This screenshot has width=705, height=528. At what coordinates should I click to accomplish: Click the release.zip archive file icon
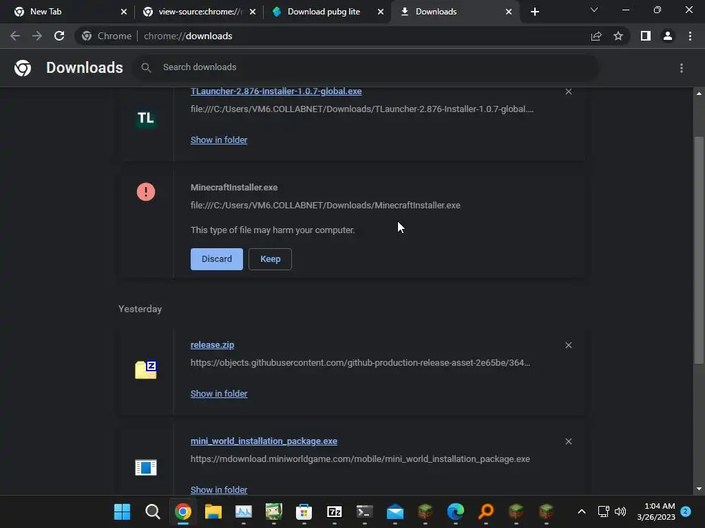[146, 369]
